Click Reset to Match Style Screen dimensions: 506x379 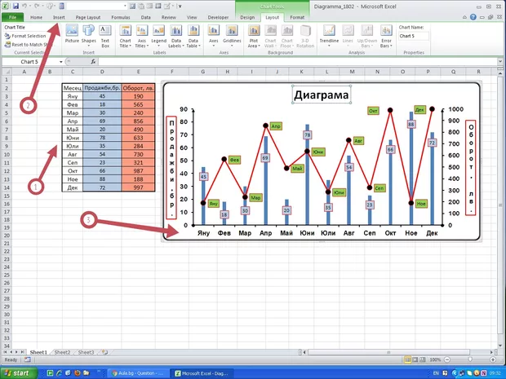click(x=30, y=44)
